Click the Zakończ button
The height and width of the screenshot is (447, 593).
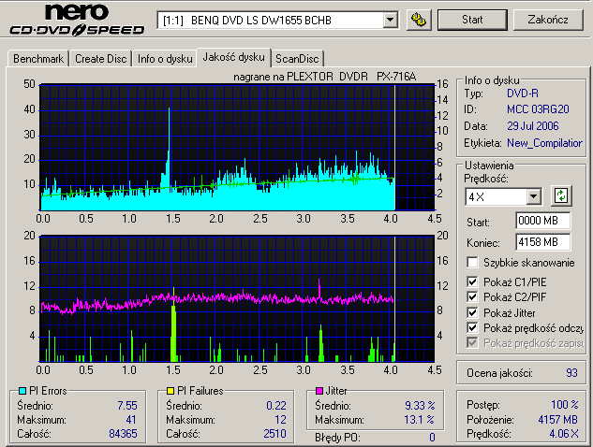pos(548,20)
